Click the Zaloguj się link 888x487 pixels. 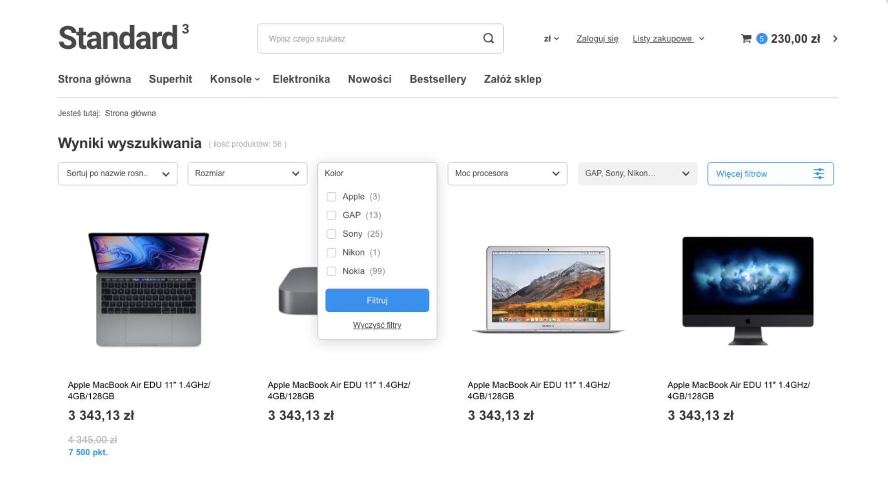597,39
